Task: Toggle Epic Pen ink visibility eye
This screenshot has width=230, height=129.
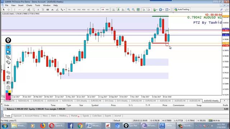Action: [8, 47]
